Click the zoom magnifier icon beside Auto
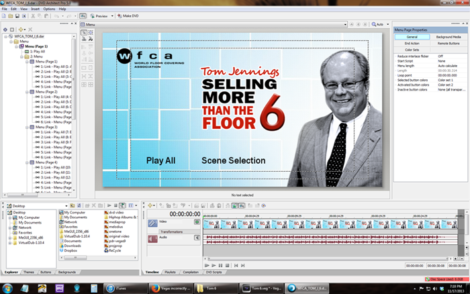The width and height of the screenshot is (470, 294). tap(374, 24)
